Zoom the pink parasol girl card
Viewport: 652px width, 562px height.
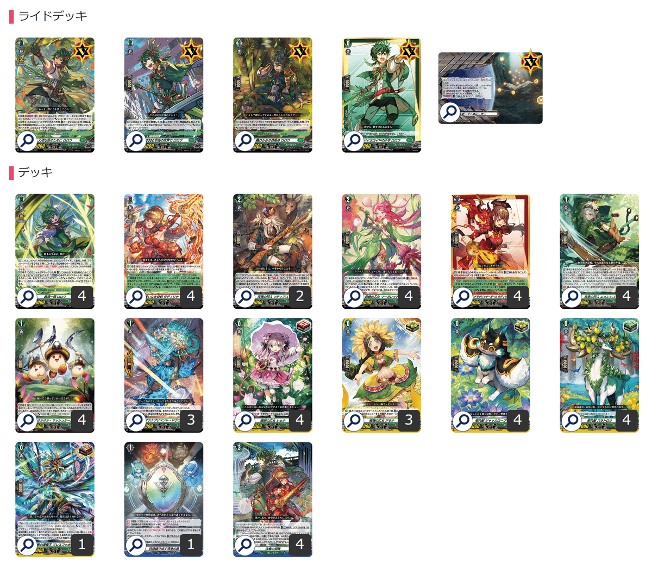(x=245, y=421)
